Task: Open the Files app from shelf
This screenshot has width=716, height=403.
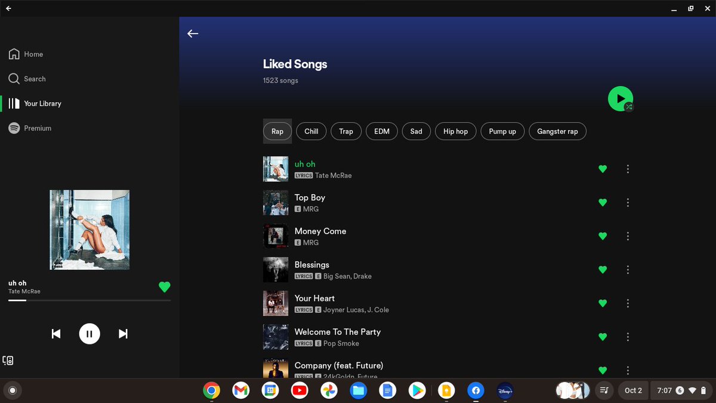Action: [358, 390]
